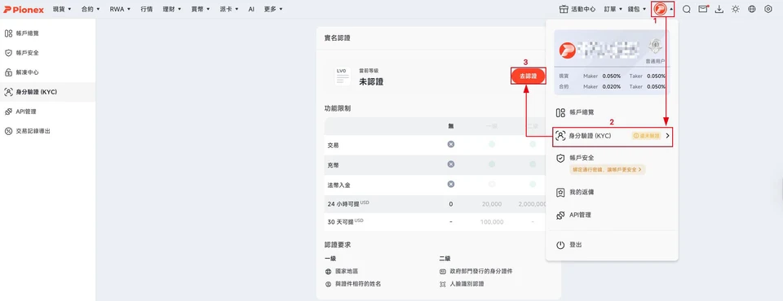Open the 活動中心 gift icon
This screenshot has height=301, width=783.
[x=564, y=9]
